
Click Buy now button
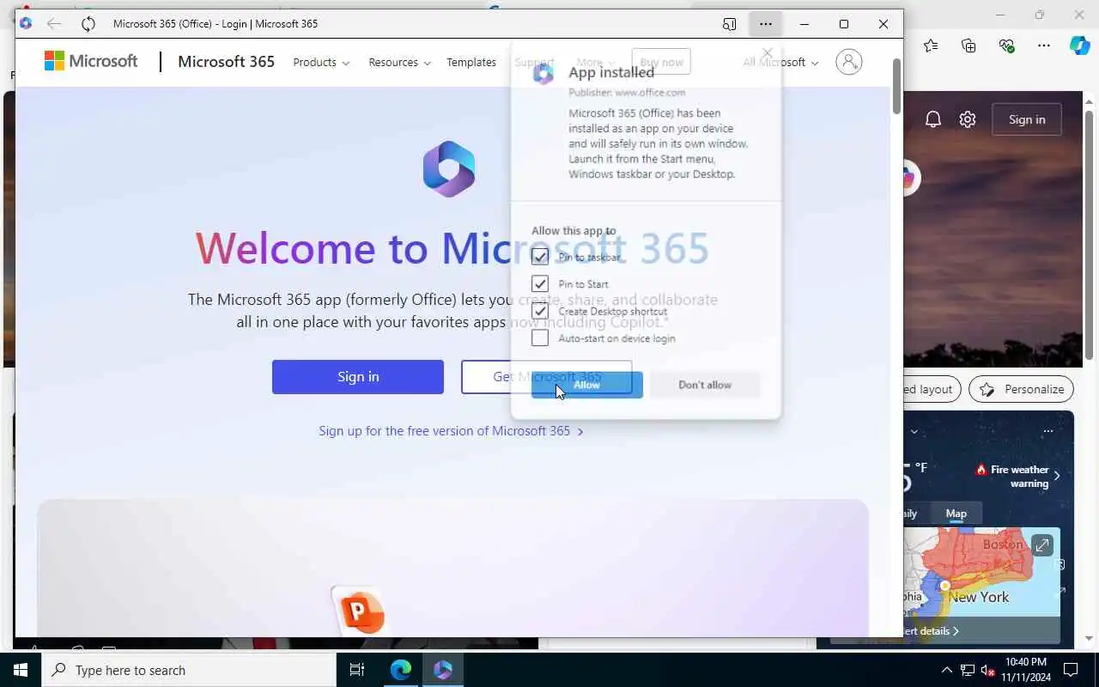point(661,62)
